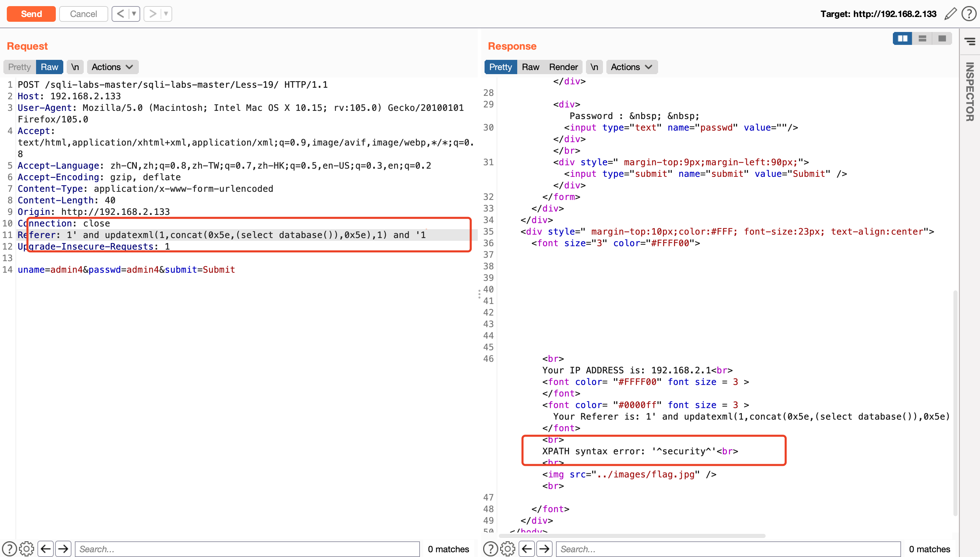Click Target: http://192.168.2.133 label
This screenshot has height=557, width=980.
pyautogui.click(x=878, y=14)
